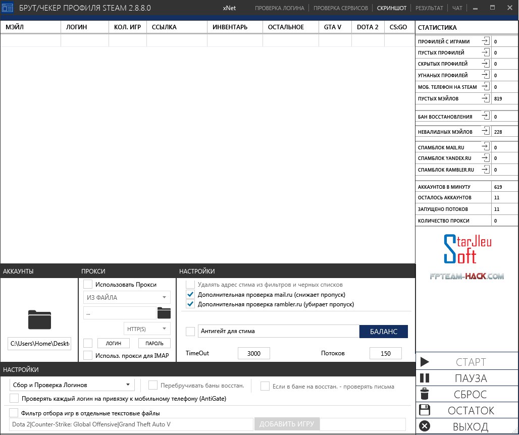Open export arrow for СПАМБЛОК RAMBLER.RU
This screenshot has height=435, width=519.
(485, 170)
